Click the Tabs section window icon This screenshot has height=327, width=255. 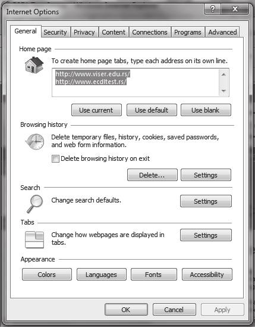(x=34, y=239)
